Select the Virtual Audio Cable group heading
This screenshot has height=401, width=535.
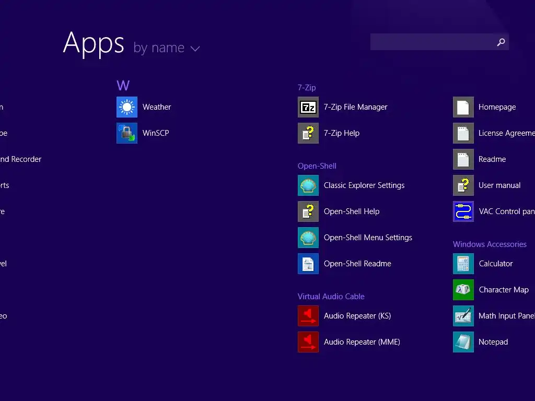pos(331,297)
